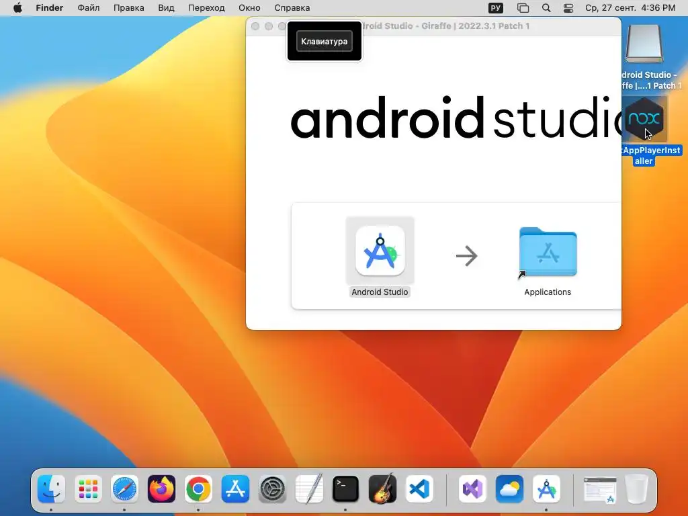Open Control Center icon
This screenshot has height=516, width=688.
pyautogui.click(x=568, y=8)
